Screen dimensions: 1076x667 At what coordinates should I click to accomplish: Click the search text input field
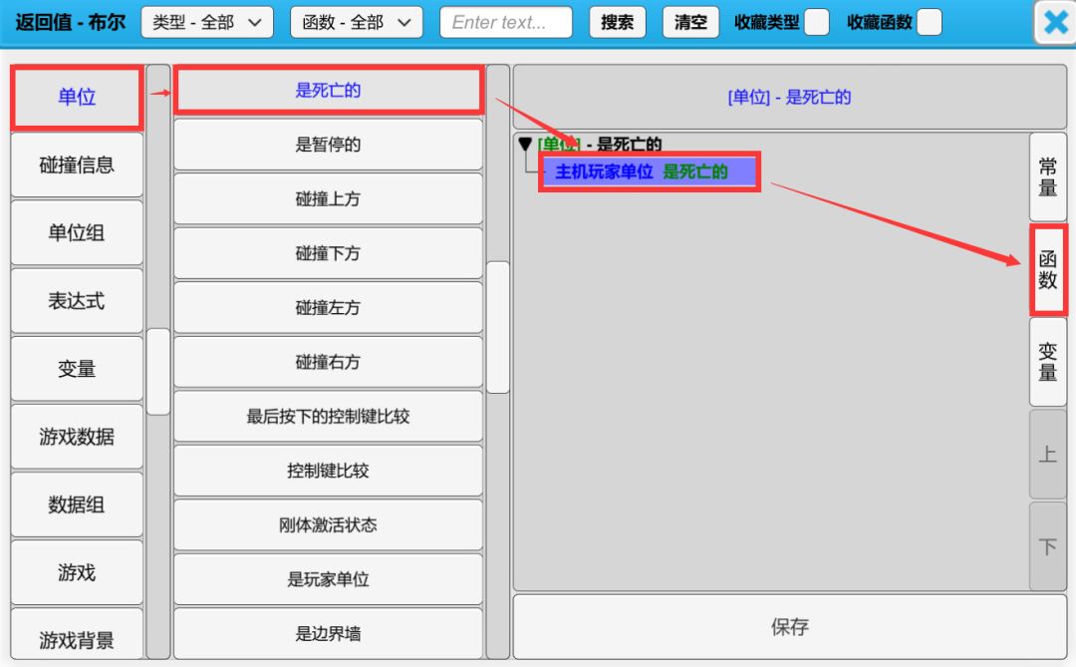(x=506, y=22)
